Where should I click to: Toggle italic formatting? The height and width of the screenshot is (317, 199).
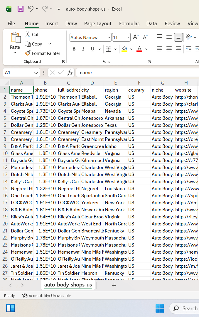pos(83,49)
